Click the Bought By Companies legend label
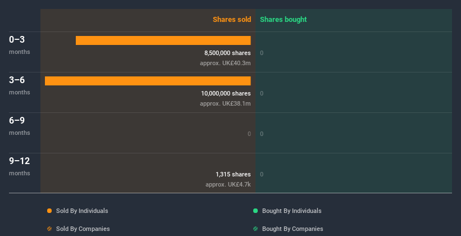Screen dimensions: 461x236 293,229
